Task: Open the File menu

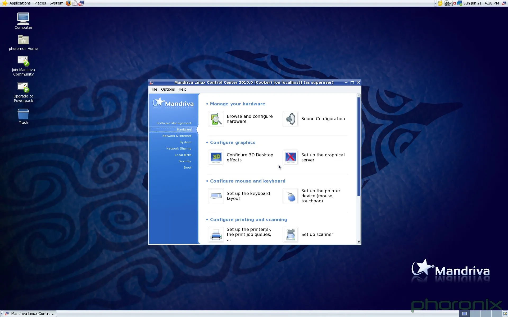Action: pyautogui.click(x=154, y=89)
